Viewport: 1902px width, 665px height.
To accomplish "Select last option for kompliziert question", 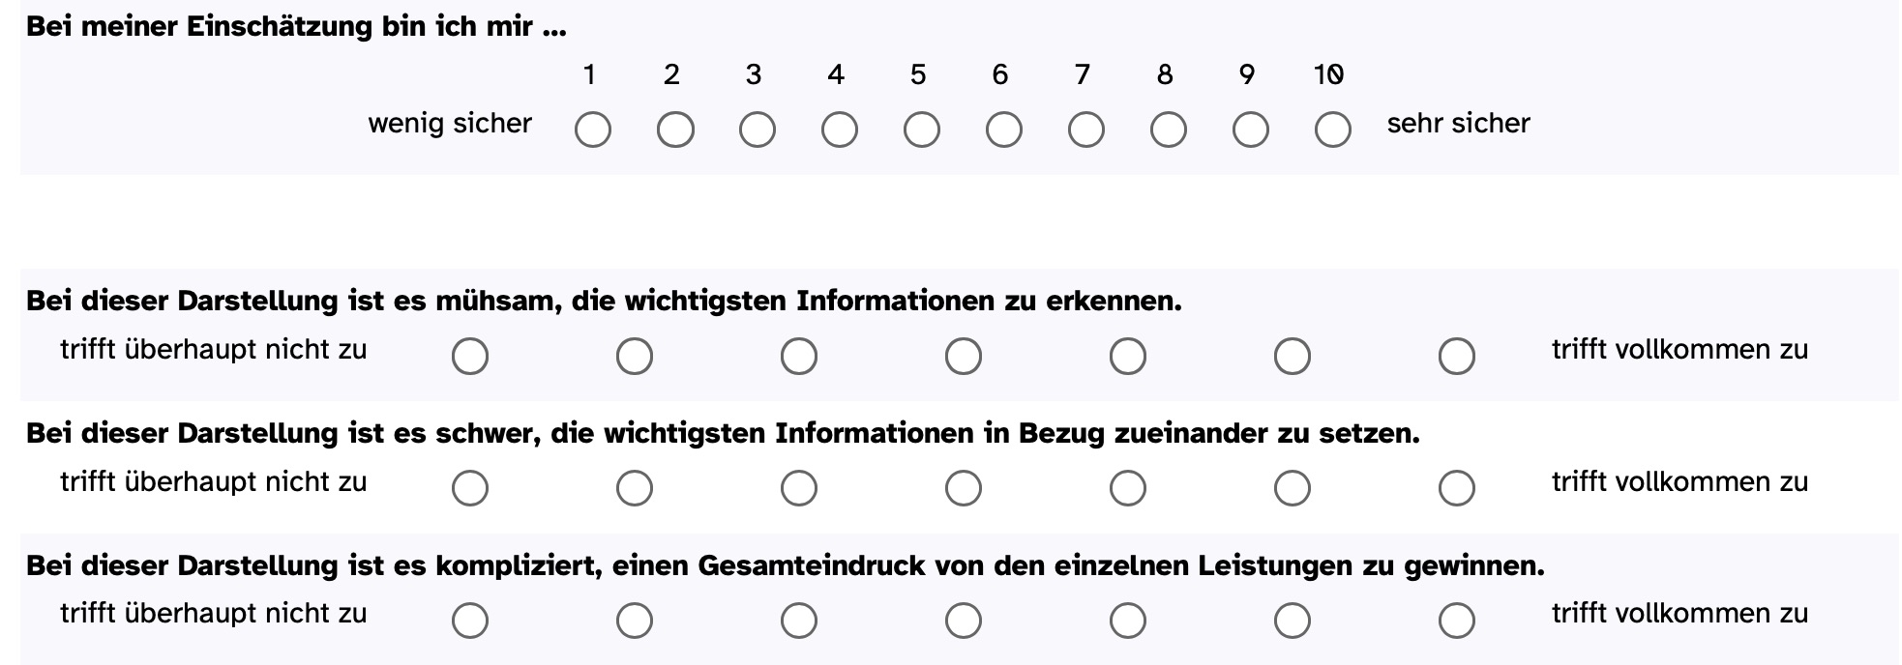I will 1456,620.
